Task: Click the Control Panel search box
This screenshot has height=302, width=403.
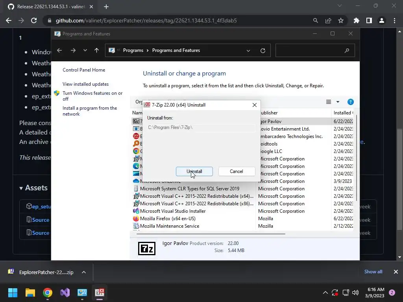Action: click(315, 50)
